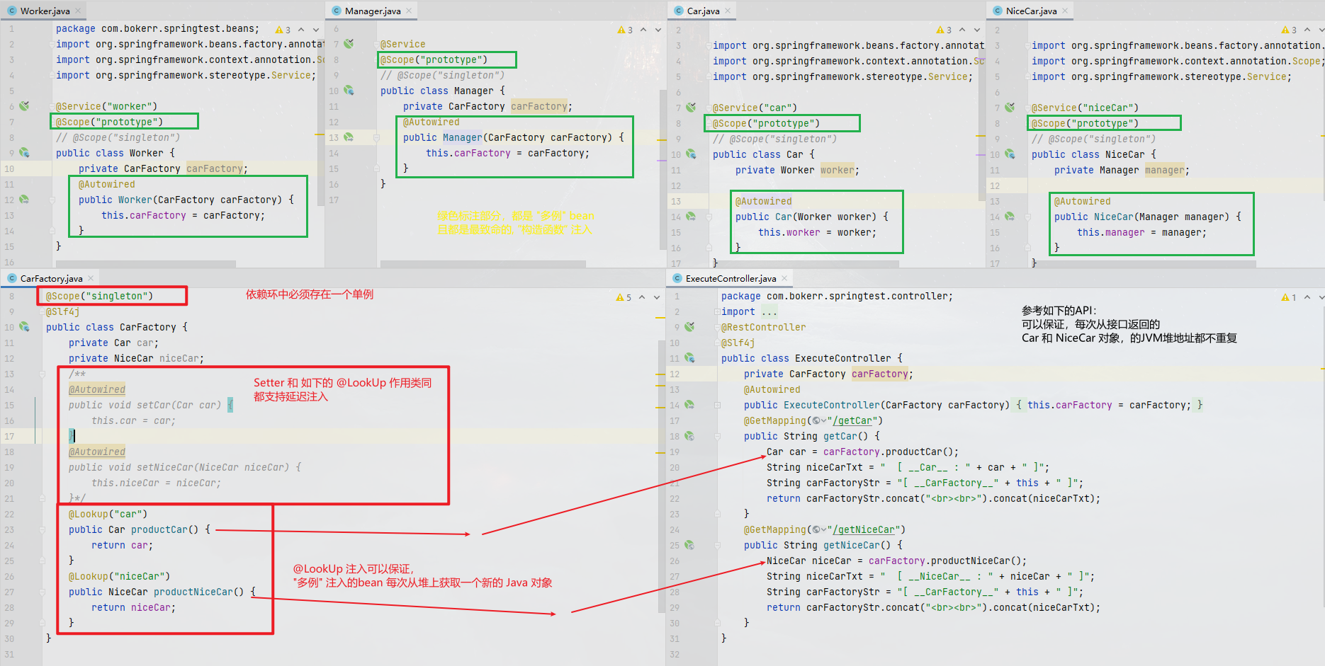Click @Scope("singleton") annotation in CarFactory.java

coord(99,296)
